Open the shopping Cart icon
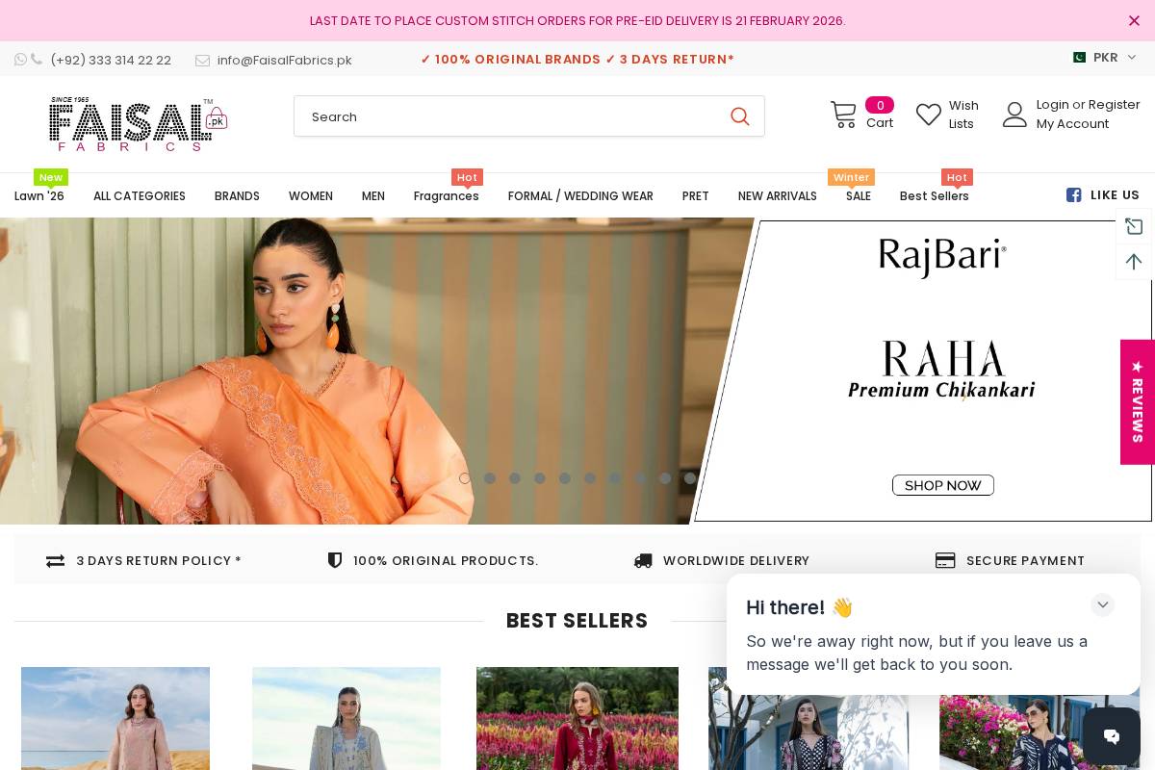The image size is (1155, 770). (x=844, y=114)
